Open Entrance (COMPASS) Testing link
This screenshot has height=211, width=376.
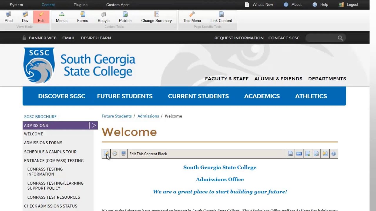pyautogui.click(x=54, y=161)
